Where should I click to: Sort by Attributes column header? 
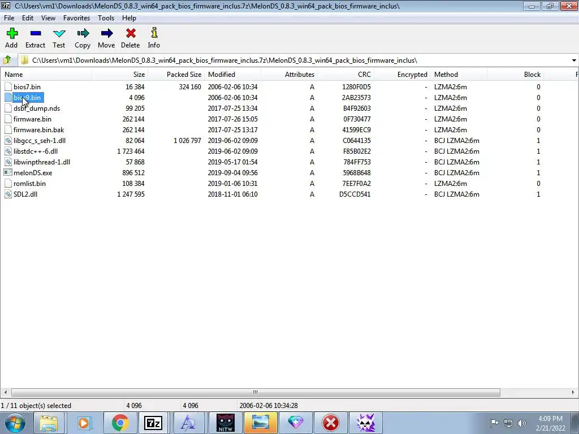pos(289,74)
